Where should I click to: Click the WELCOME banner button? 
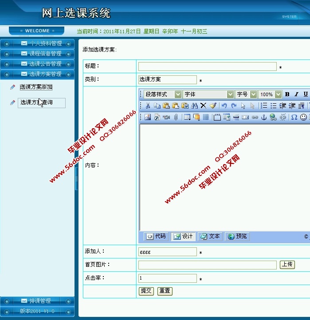coord(36,31)
